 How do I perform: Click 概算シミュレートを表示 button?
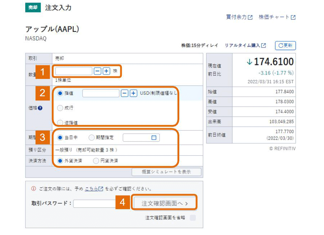166,172
